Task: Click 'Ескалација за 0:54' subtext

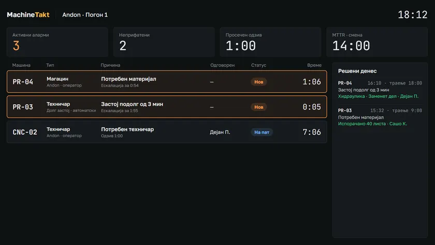Action: click(120, 85)
